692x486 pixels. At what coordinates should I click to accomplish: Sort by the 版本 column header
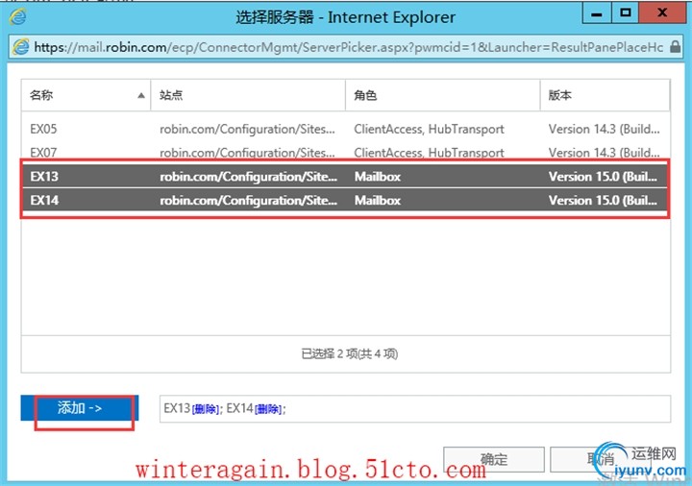point(605,95)
